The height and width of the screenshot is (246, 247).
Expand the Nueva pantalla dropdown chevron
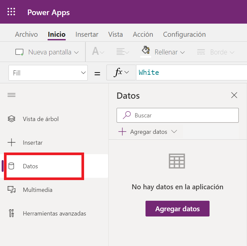coord(77,52)
